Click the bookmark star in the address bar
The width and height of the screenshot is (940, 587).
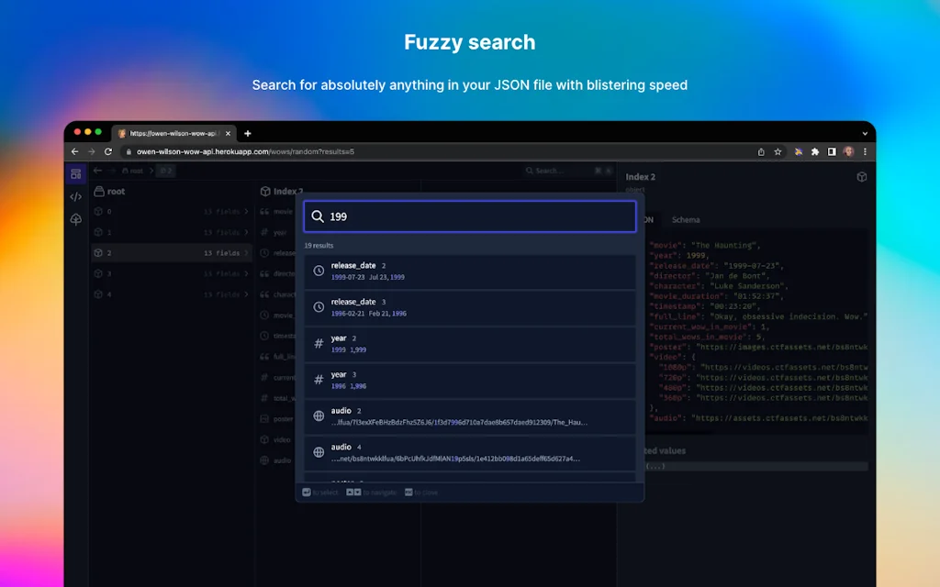(776, 150)
